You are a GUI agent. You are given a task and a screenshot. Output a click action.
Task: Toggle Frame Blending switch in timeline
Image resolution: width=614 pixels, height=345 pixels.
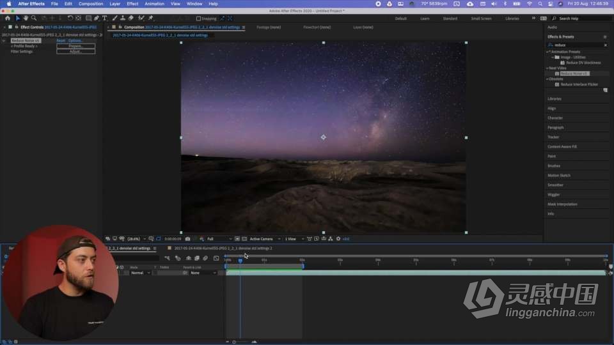pos(197,258)
